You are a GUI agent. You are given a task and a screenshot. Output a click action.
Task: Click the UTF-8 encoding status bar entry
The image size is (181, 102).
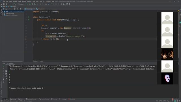click(164, 101)
